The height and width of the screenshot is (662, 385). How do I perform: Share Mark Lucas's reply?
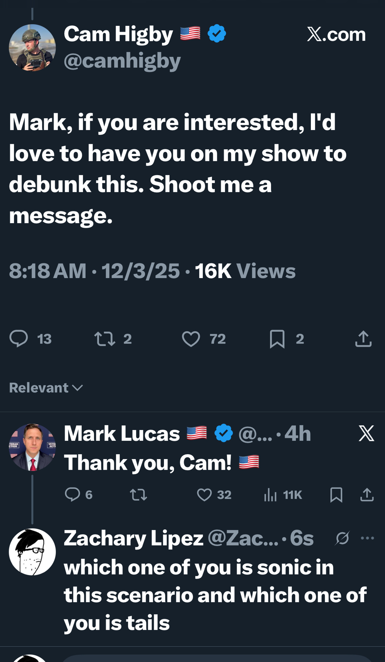pos(367,495)
